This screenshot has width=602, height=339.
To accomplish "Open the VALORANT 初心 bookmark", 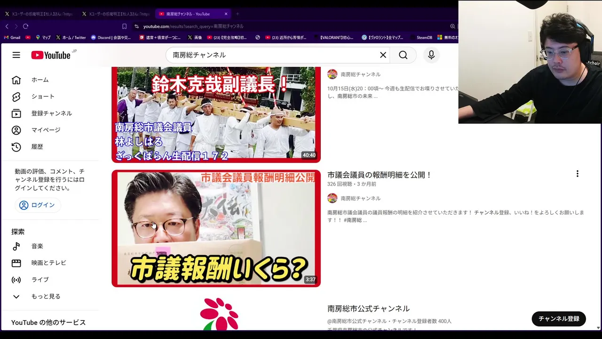I will coord(333,38).
